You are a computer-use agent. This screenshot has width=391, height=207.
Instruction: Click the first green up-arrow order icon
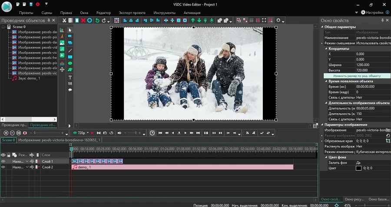pyautogui.click(x=193, y=20)
